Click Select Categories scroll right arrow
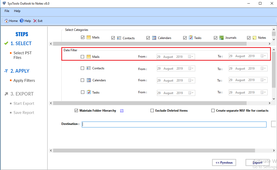This screenshot has width=277, height=170. coord(270,44)
